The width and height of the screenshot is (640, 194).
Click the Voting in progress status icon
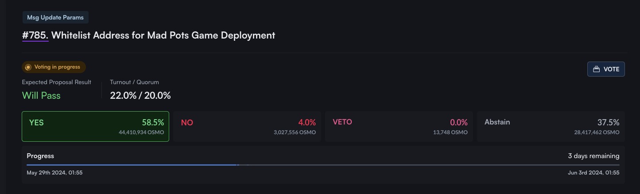point(28,67)
